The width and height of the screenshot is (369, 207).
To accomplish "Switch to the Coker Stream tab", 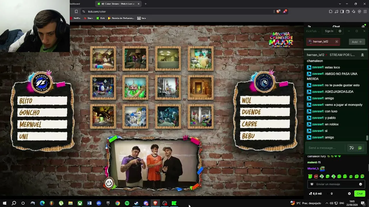I will (x=118, y=4).
